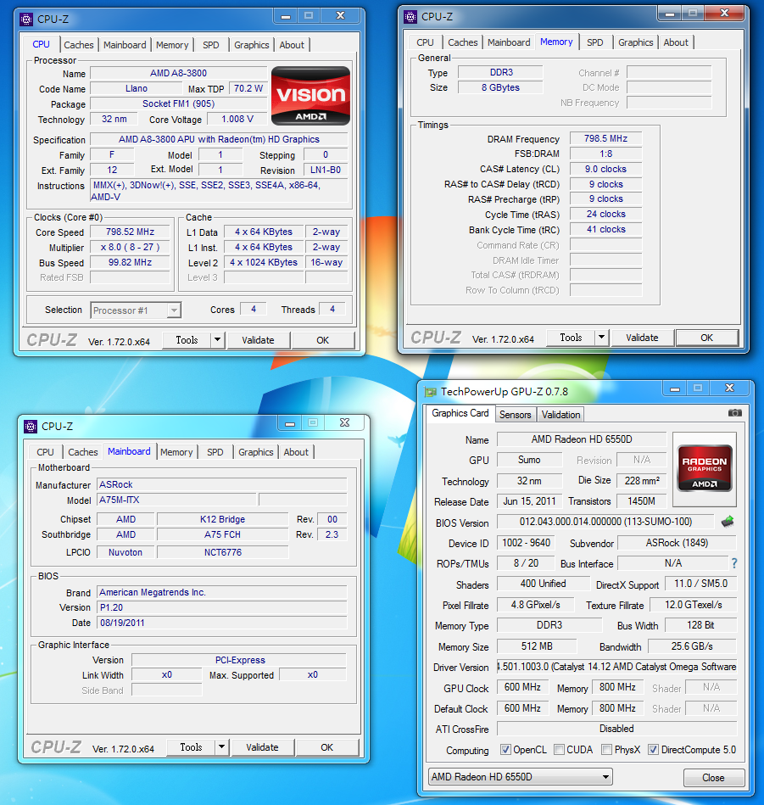Click the processor Name field AMD A8-3800
The height and width of the screenshot is (805, 764).
point(179,74)
